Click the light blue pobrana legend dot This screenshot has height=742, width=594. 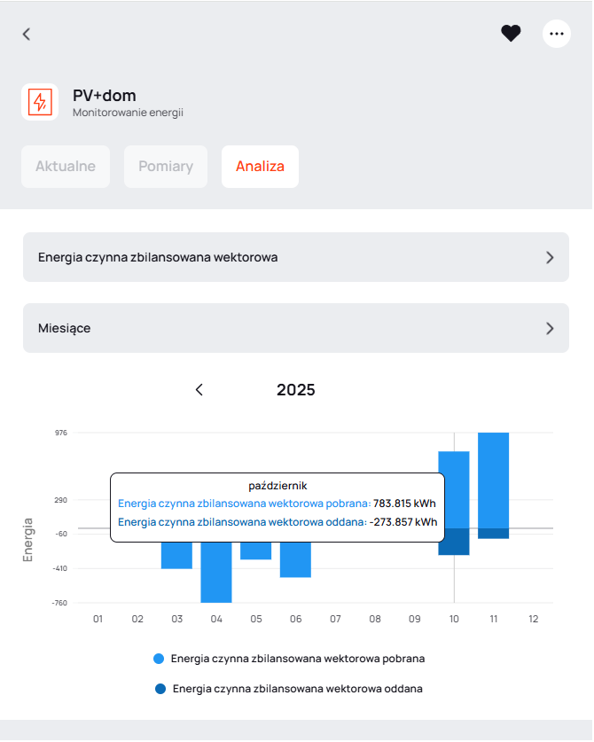tap(160, 659)
